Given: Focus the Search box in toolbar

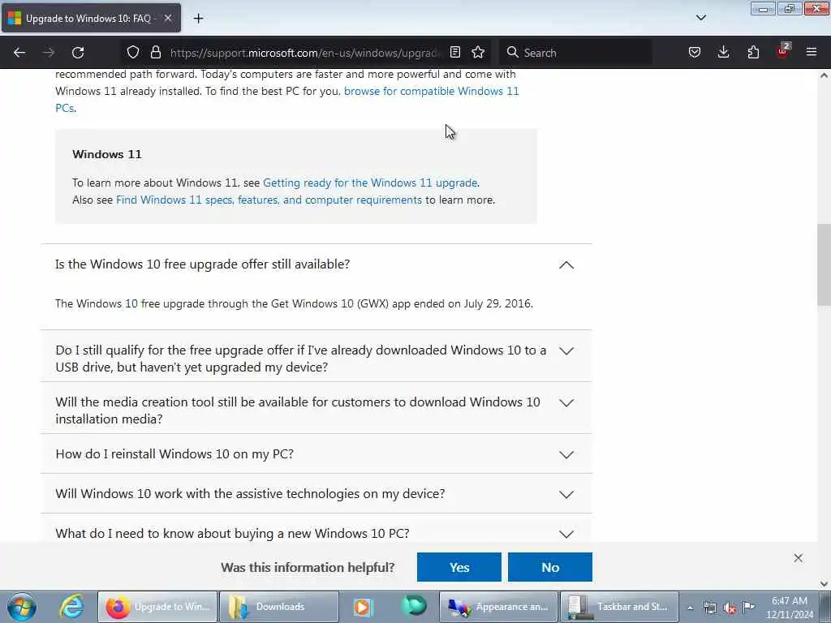Looking at the screenshot, I should [x=575, y=53].
